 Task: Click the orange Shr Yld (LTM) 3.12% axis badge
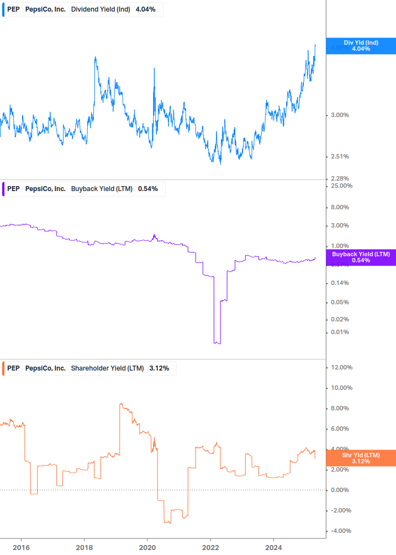pos(361,458)
